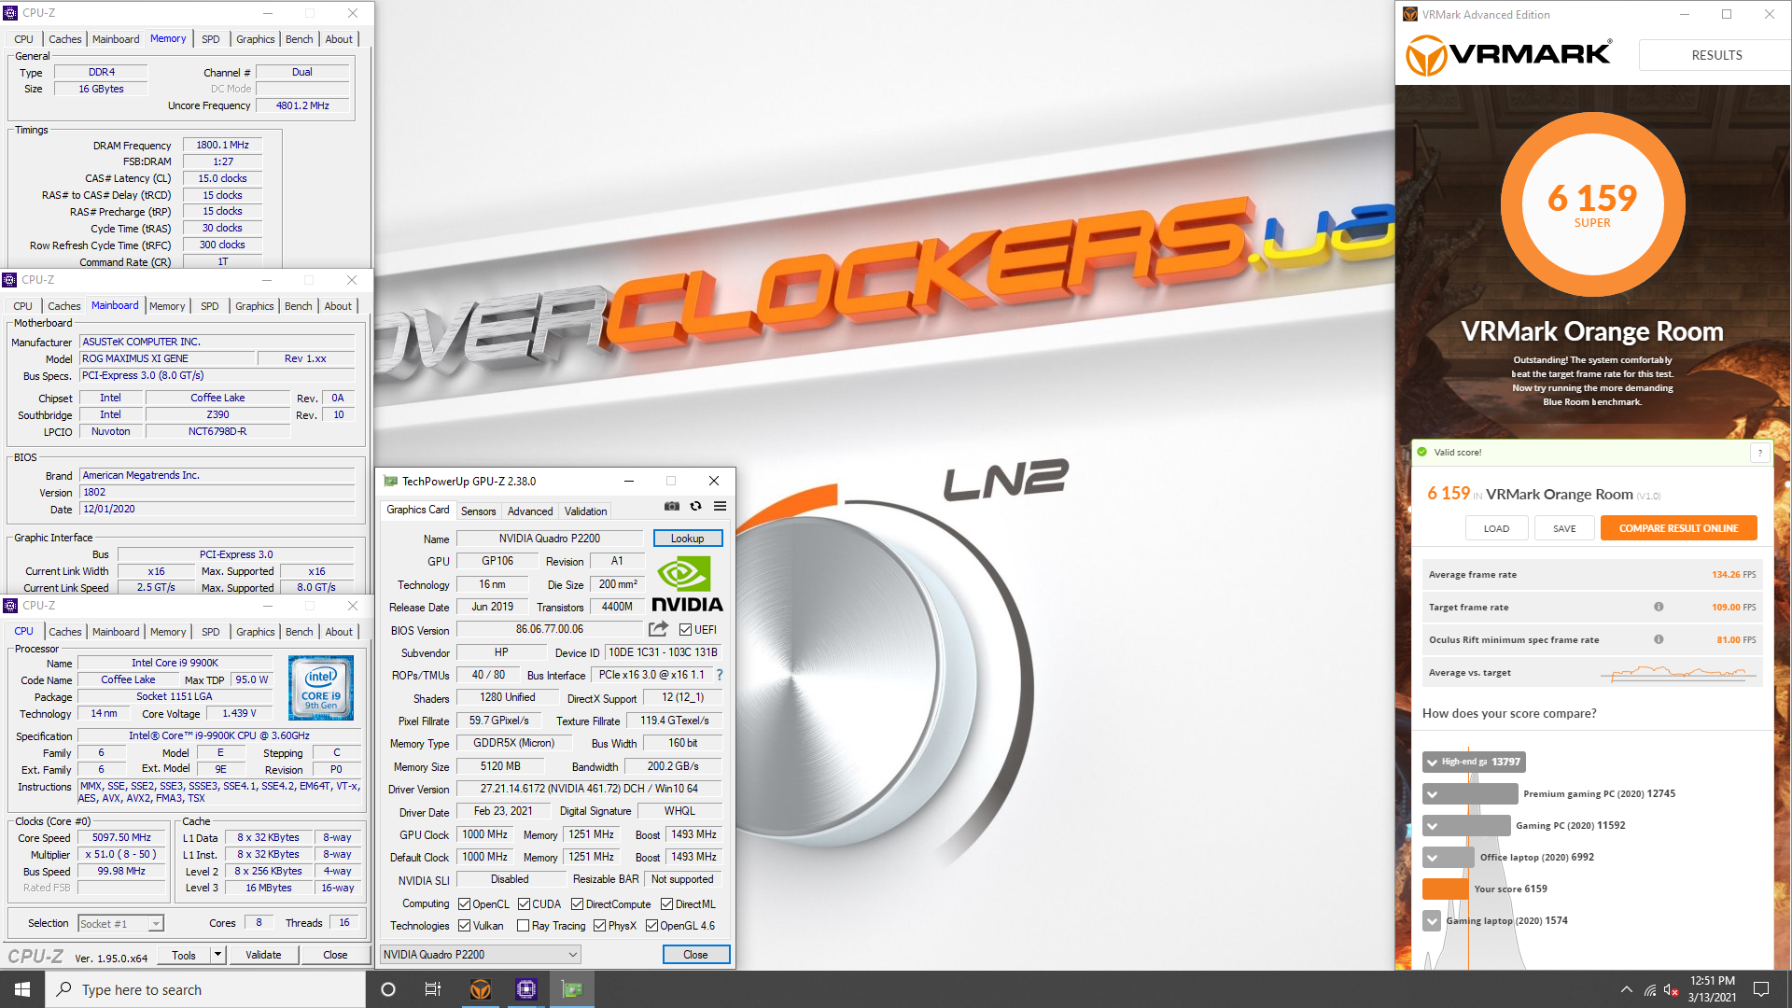Click the VRMark taskbar icon
1792x1008 pixels.
click(x=480, y=989)
